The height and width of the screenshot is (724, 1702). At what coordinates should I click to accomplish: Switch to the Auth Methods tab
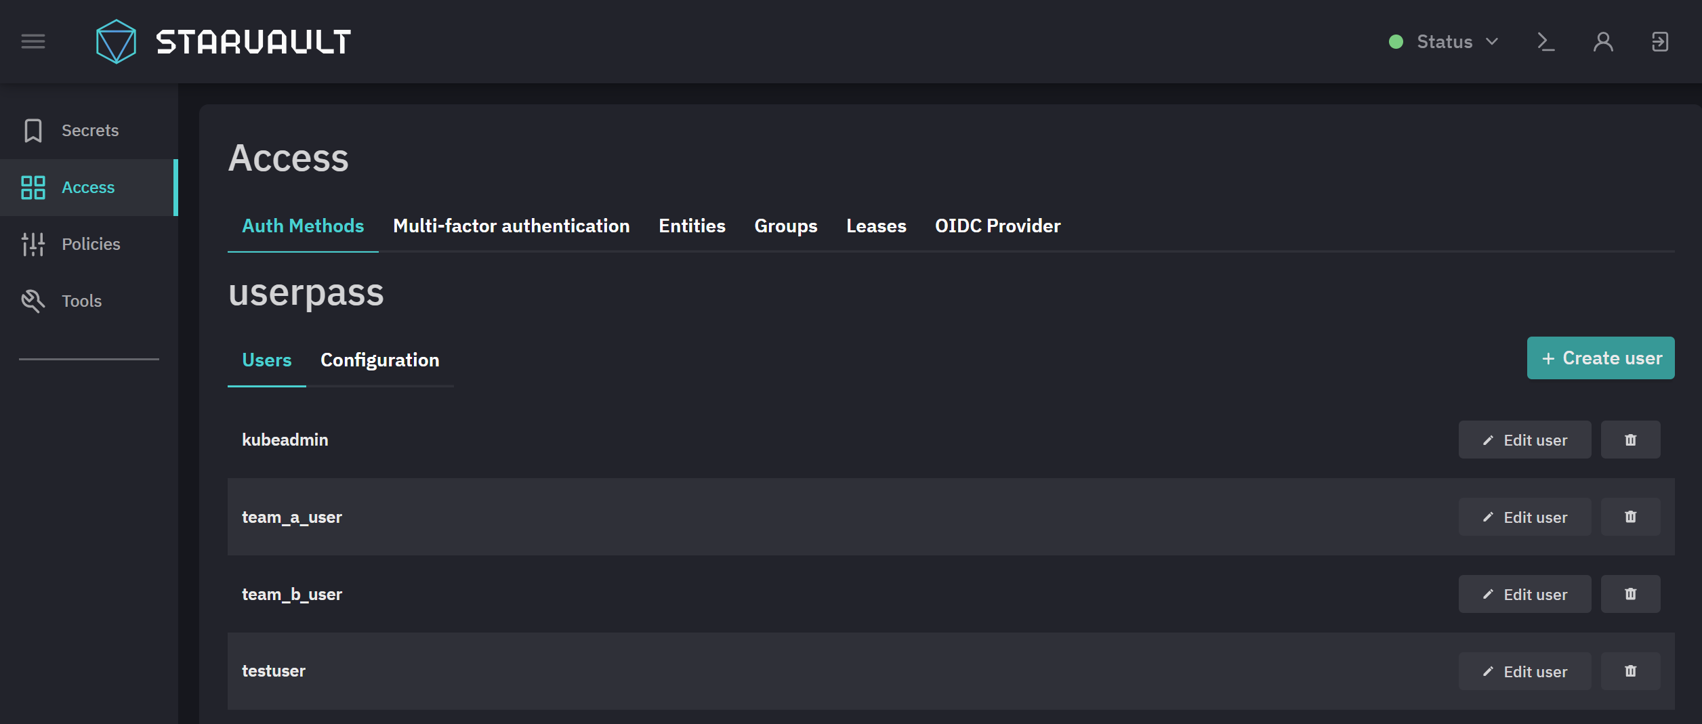pyautogui.click(x=303, y=226)
